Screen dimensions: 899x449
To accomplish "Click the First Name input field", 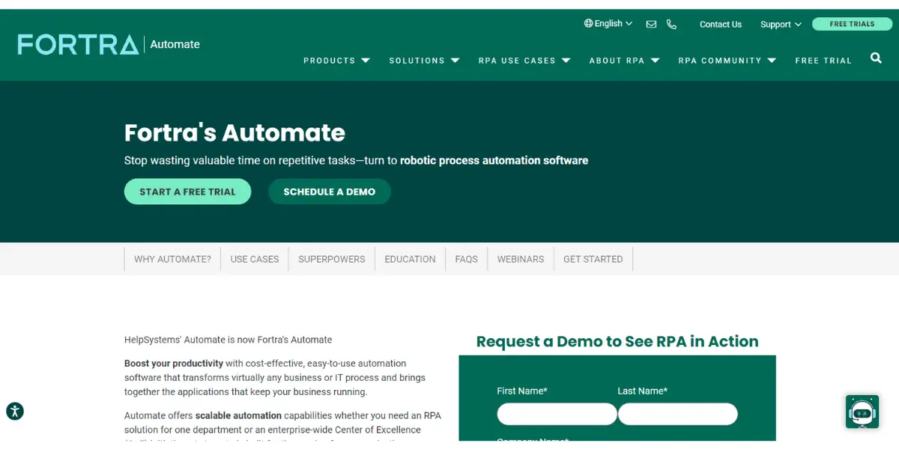I will pyautogui.click(x=557, y=414).
